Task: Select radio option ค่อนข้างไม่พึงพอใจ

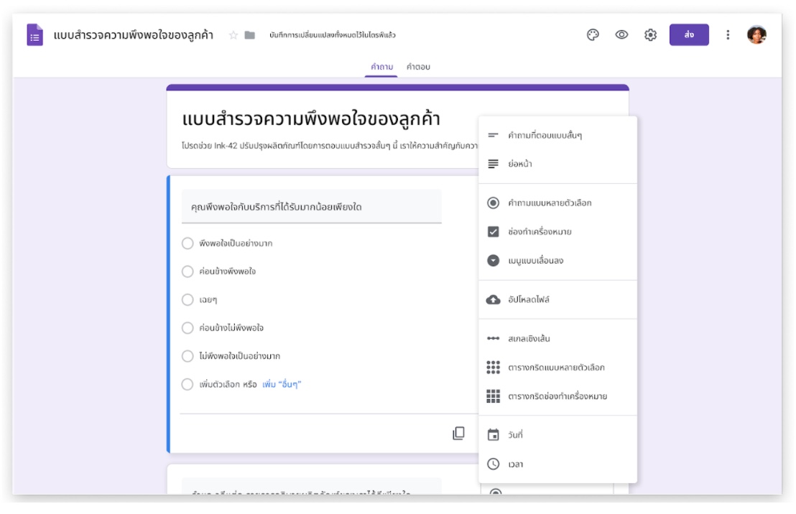Action: [188, 328]
